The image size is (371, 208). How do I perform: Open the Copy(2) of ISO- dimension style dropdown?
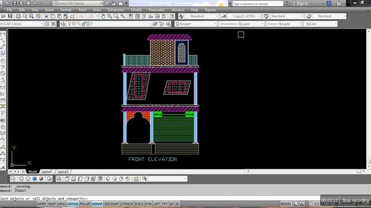click(x=245, y=16)
